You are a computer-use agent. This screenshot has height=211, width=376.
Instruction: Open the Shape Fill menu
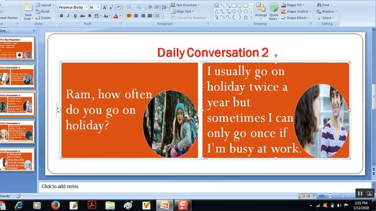point(293,5)
